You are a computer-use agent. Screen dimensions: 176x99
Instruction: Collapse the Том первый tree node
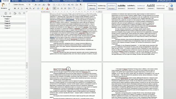click(1, 16)
